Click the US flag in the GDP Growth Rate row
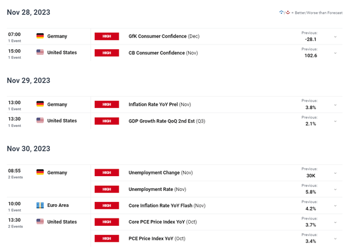 click(40, 121)
